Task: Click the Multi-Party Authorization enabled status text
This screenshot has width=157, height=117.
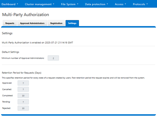Action: click(37, 42)
